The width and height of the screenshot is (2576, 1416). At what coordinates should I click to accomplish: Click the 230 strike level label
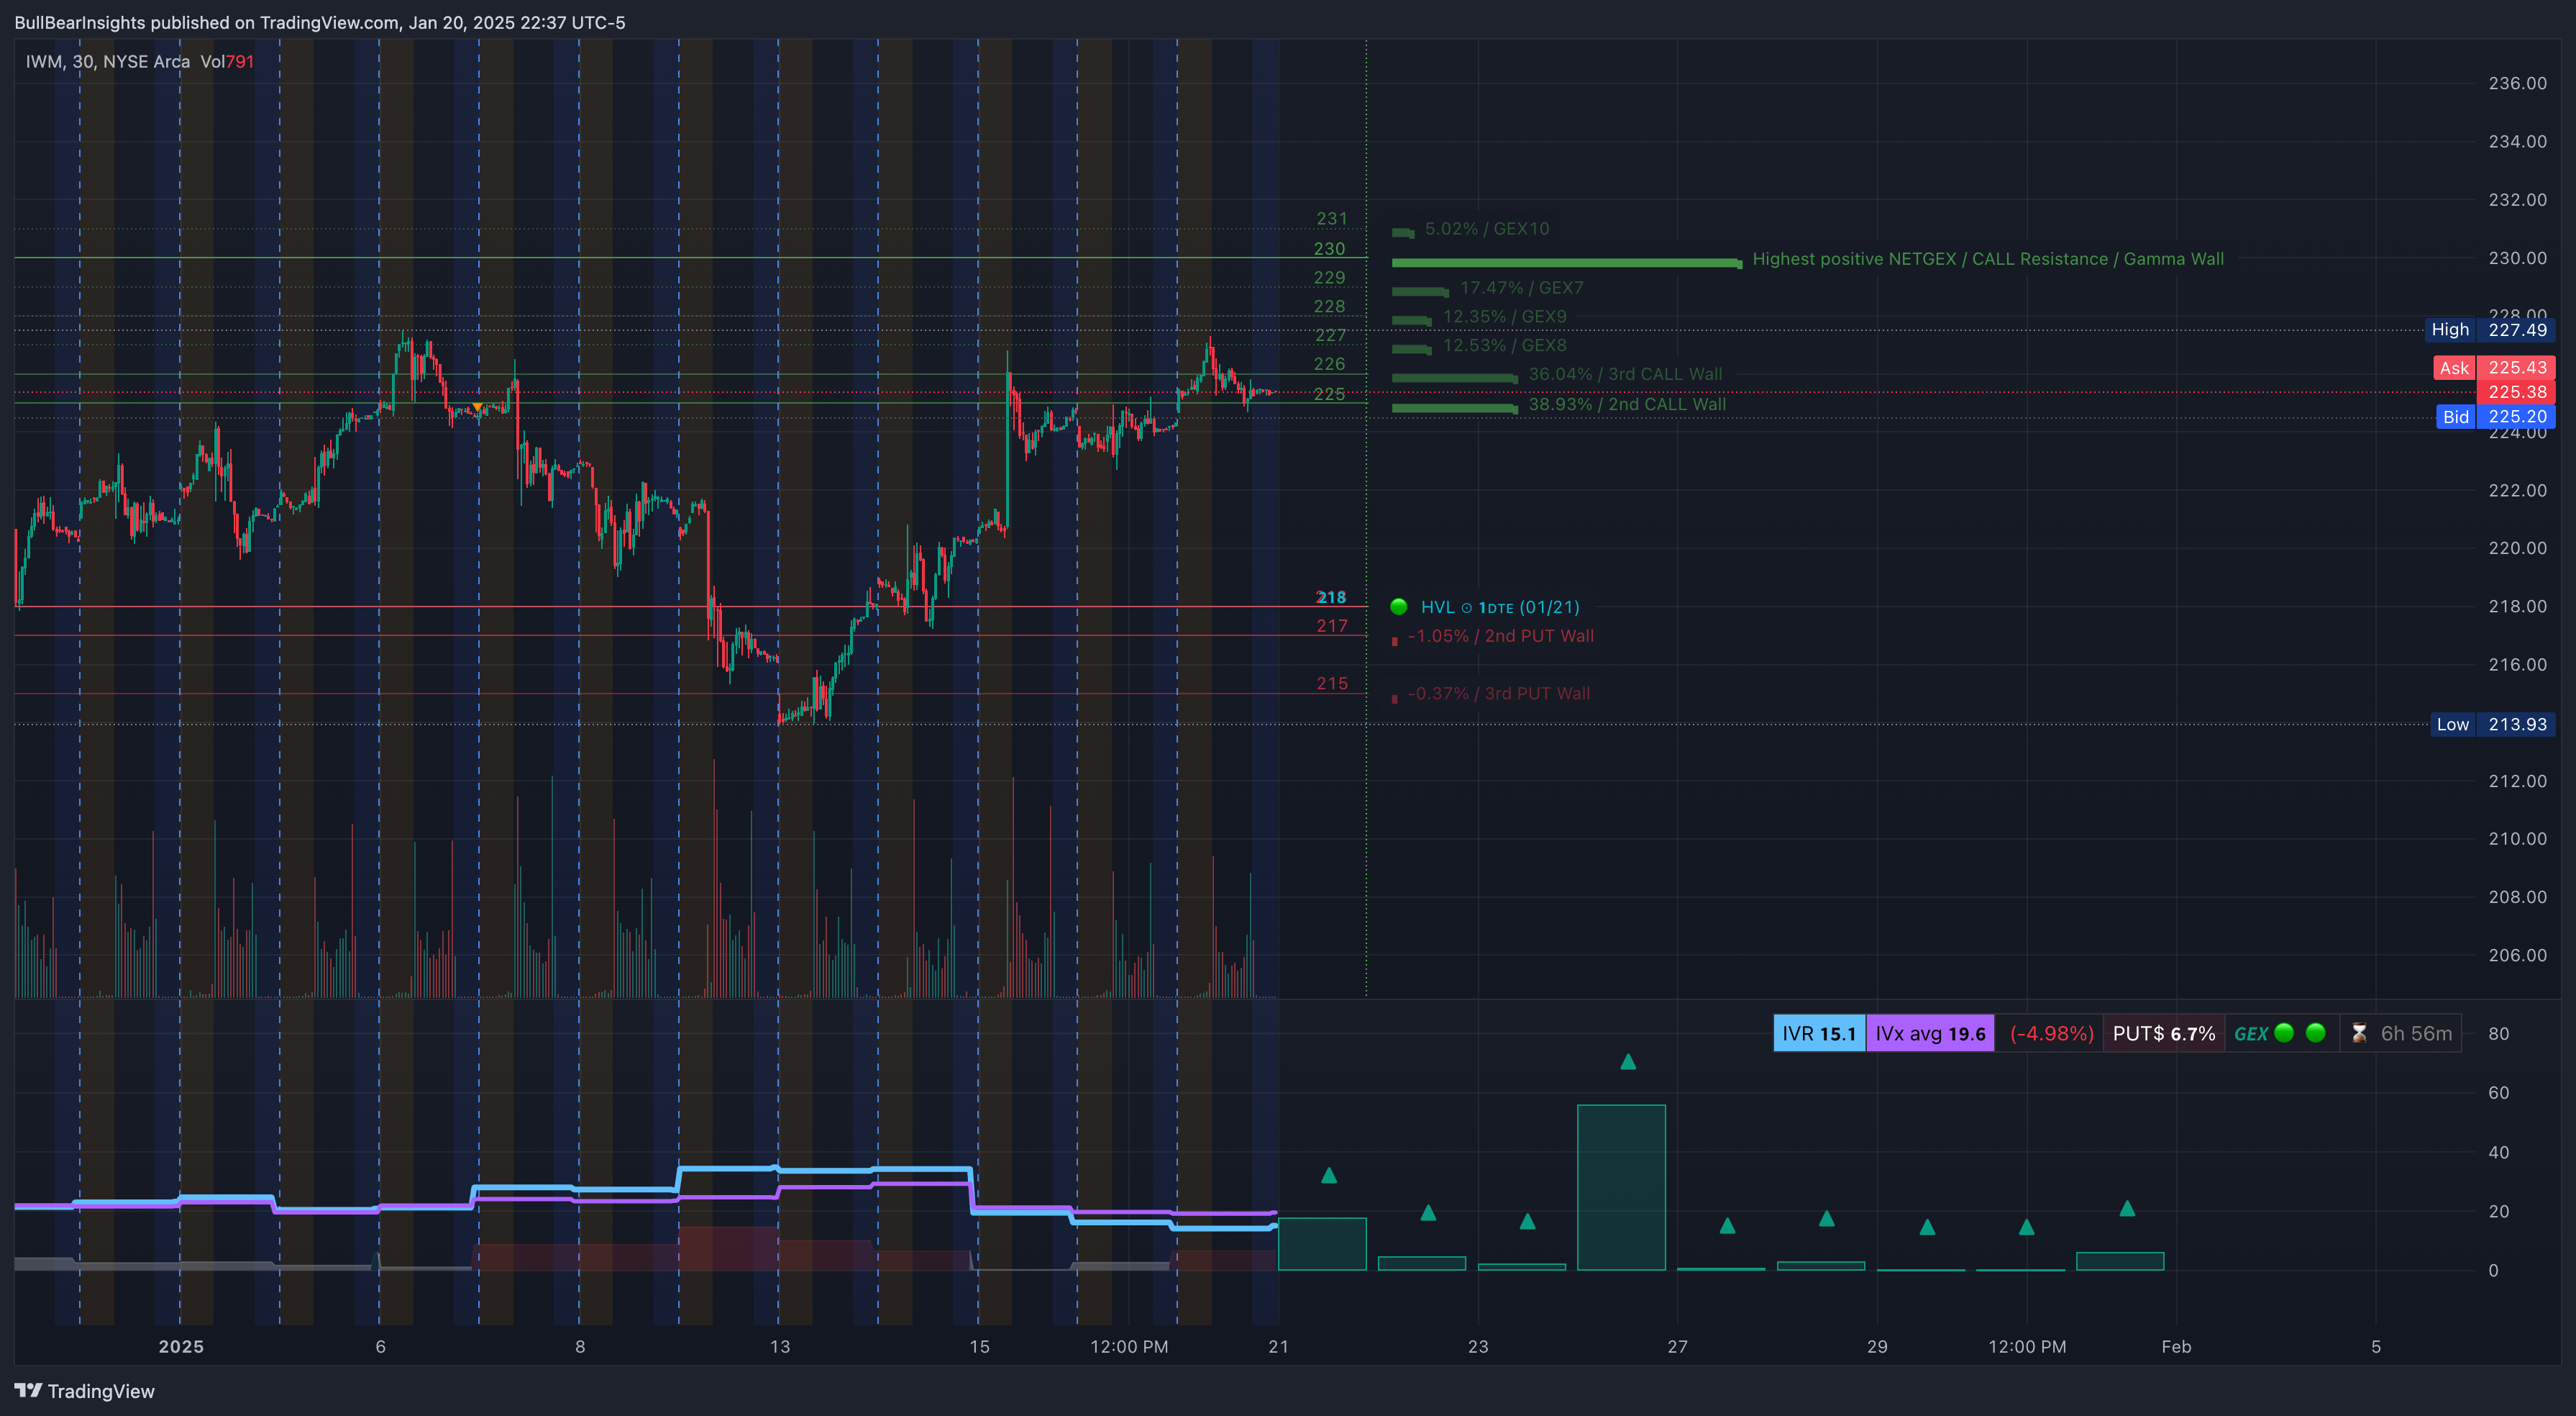(x=1329, y=248)
